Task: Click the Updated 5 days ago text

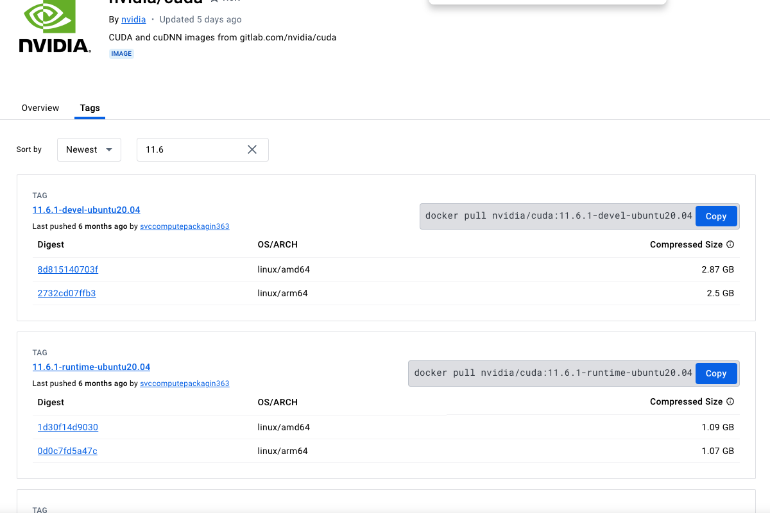Action: (x=201, y=19)
